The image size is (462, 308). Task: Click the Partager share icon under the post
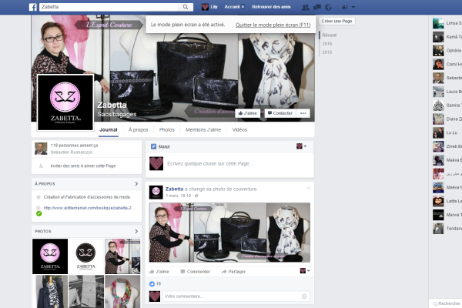(223, 272)
